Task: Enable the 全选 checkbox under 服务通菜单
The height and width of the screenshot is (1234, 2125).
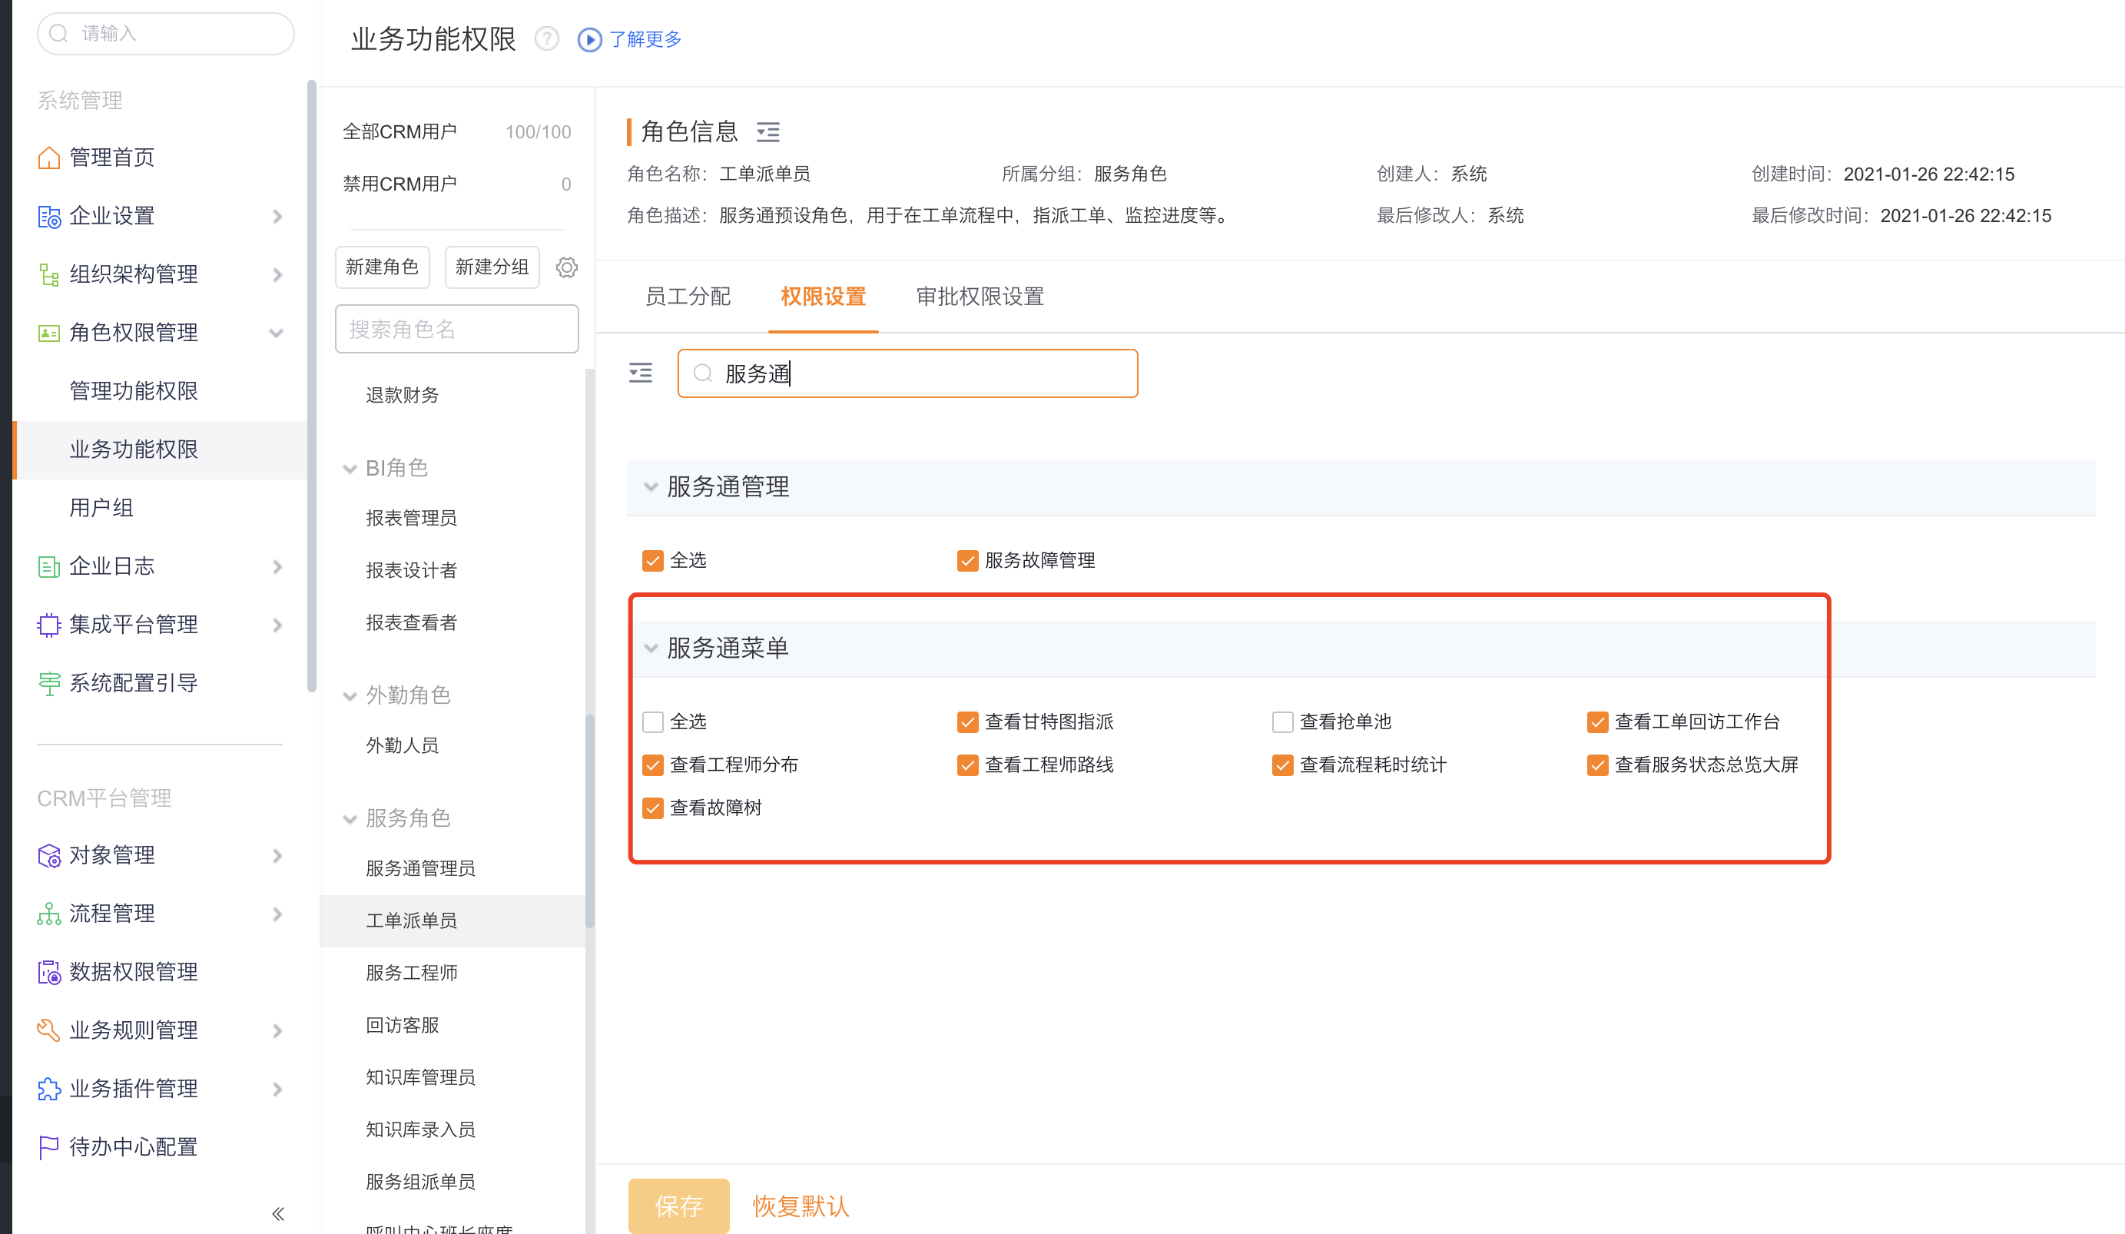Action: [653, 722]
